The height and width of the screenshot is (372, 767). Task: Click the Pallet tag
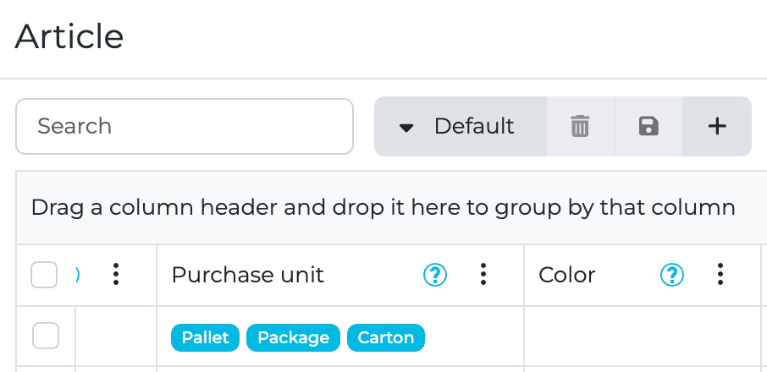pyautogui.click(x=206, y=337)
